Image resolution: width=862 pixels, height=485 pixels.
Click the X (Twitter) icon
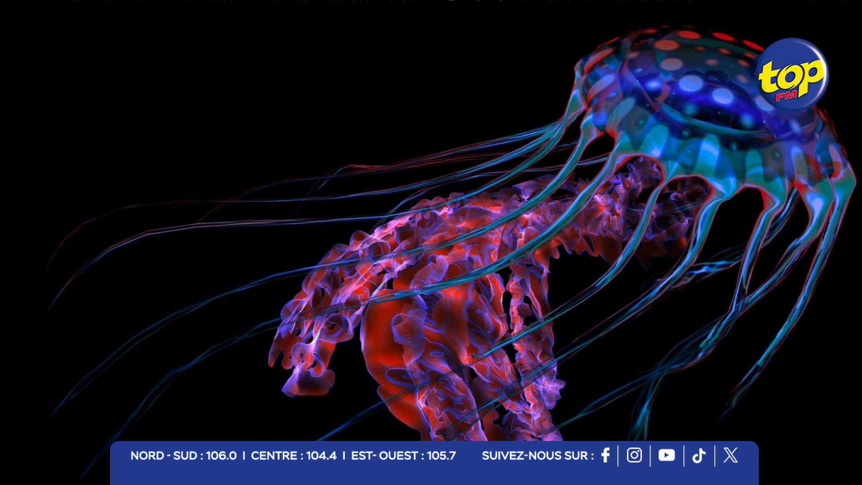click(730, 455)
